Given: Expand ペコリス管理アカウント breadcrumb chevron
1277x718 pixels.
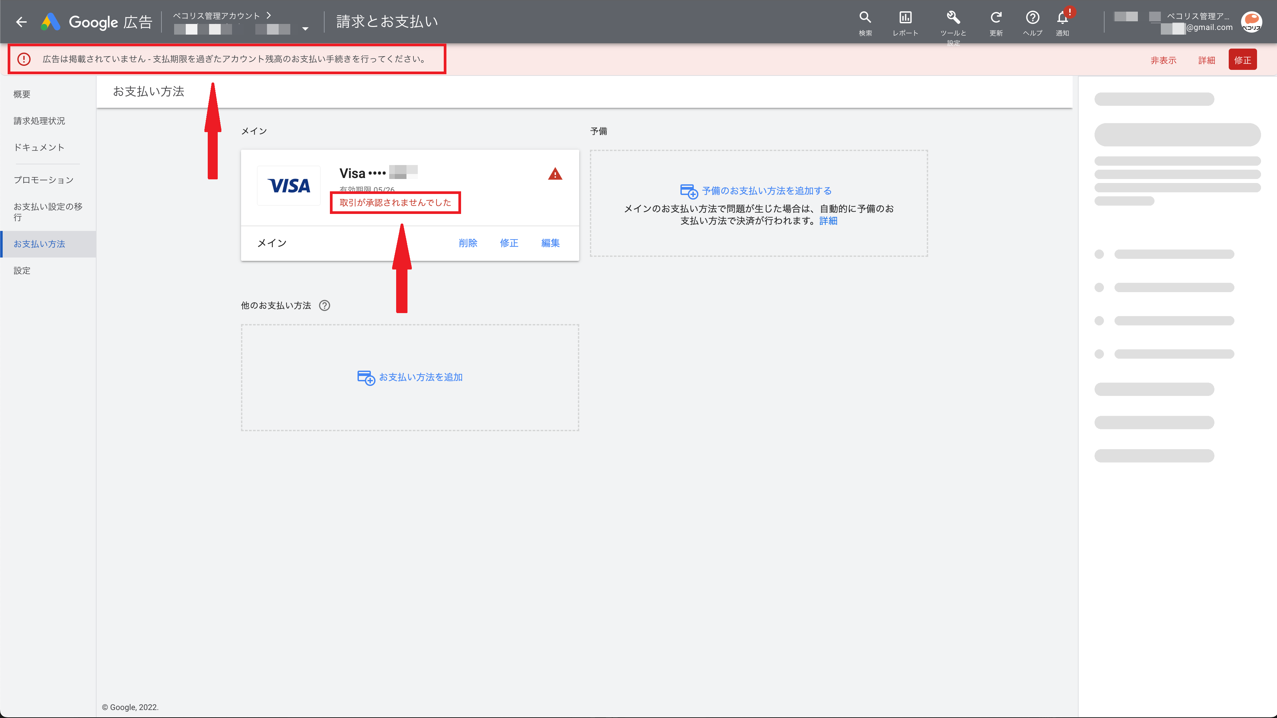Looking at the screenshot, I should point(268,15).
